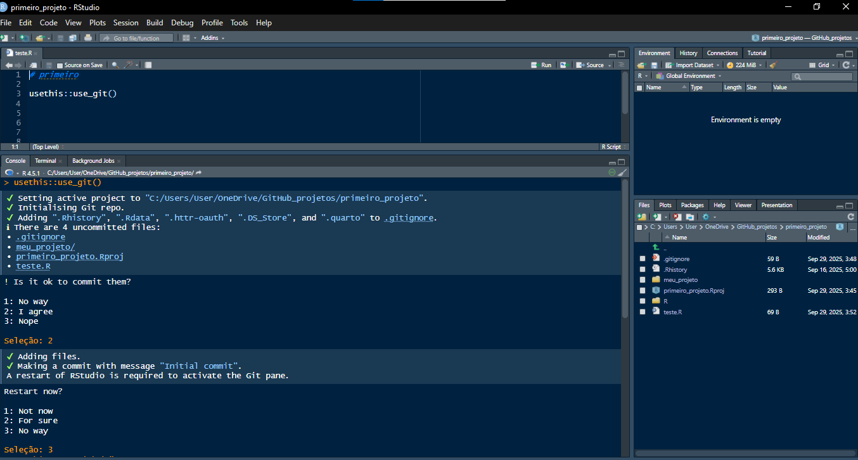Click the New Folder icon in Files pane
The width and height of the screenshot is (858, 460).
pos(642,217)
